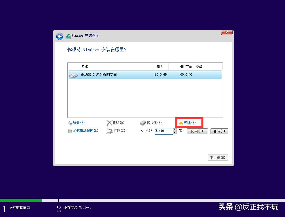Screen dimensions: 285x217
Task: Click the yellow star icon for 新建(E)
Action: click(181, 123)
